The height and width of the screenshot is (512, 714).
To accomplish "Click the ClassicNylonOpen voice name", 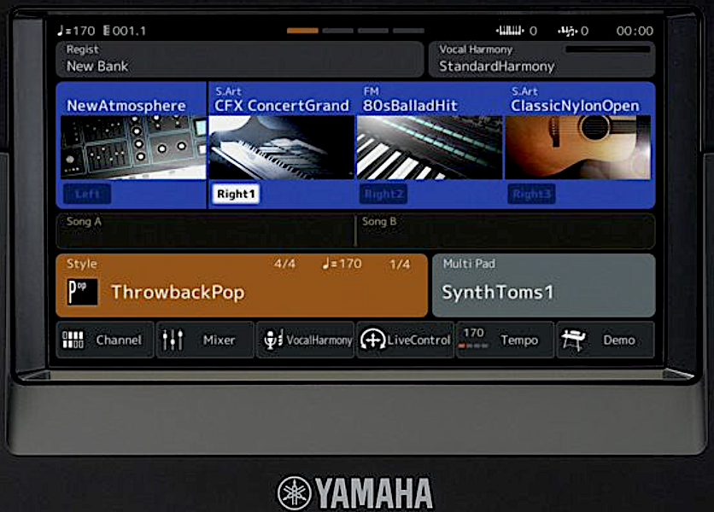I will click(x=575, y=106).
